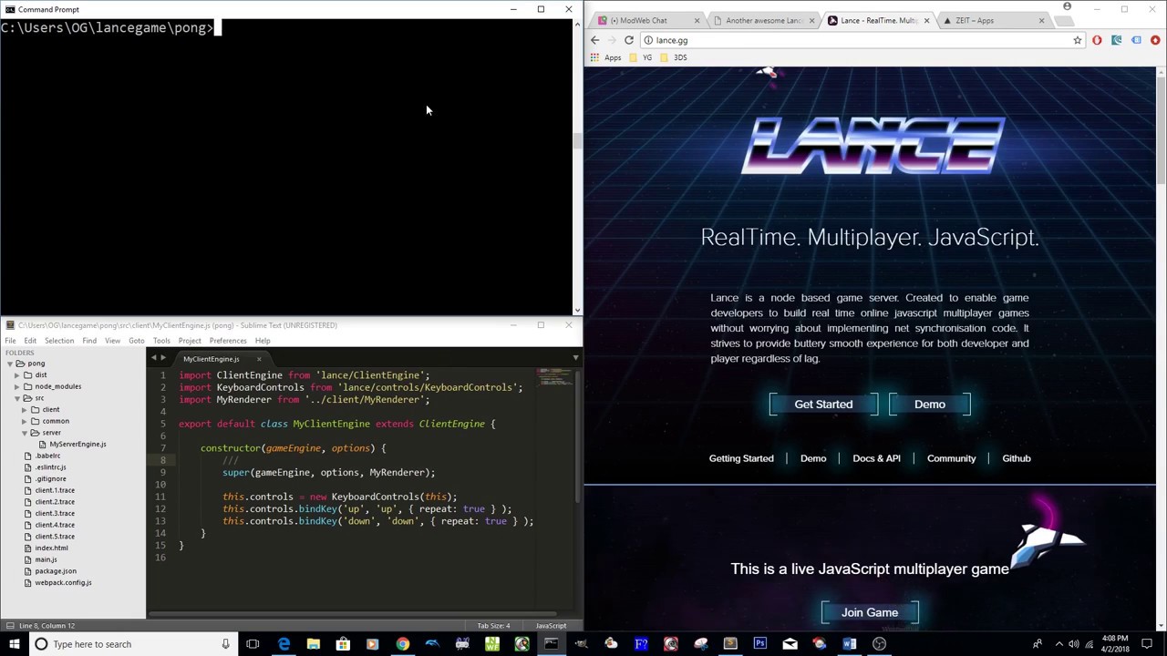This screenshot has height=656, width=1167.
Task: Open Sublime Text's Find menu
Action: tap(89, 341)
